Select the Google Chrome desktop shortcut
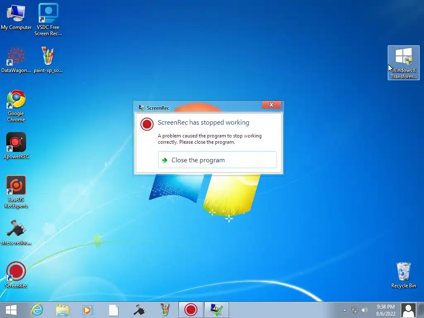Image resolution: width=424 pixels, height=318 pixels. (x=16, y=106)
